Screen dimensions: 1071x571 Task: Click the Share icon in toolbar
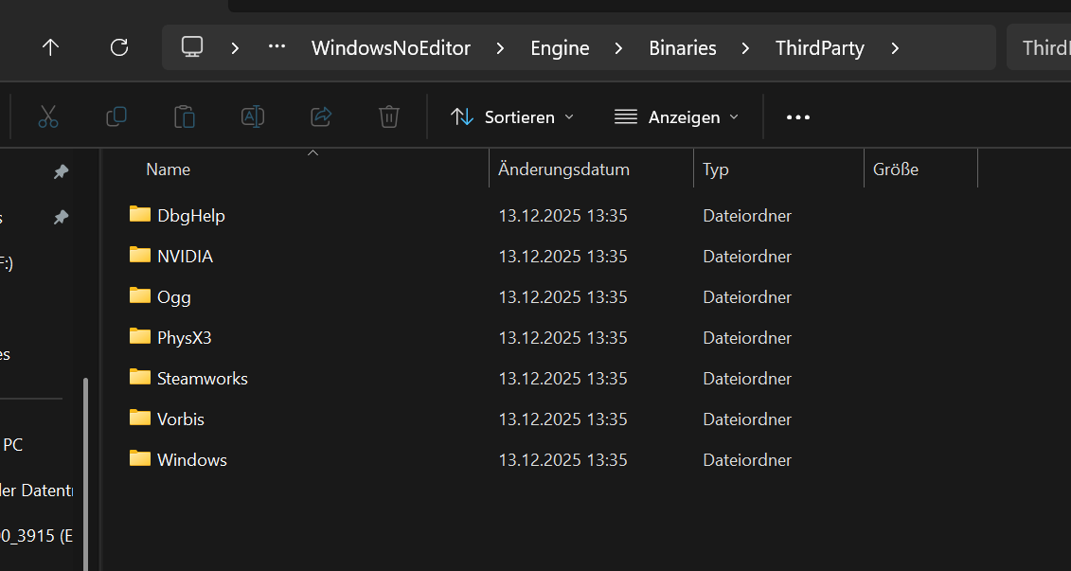tap(321, 116)
